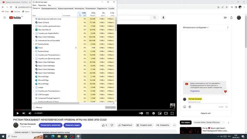247x139 pixels.
Task: Like the video with thumbs up
Action: click(x=105, y=125)
